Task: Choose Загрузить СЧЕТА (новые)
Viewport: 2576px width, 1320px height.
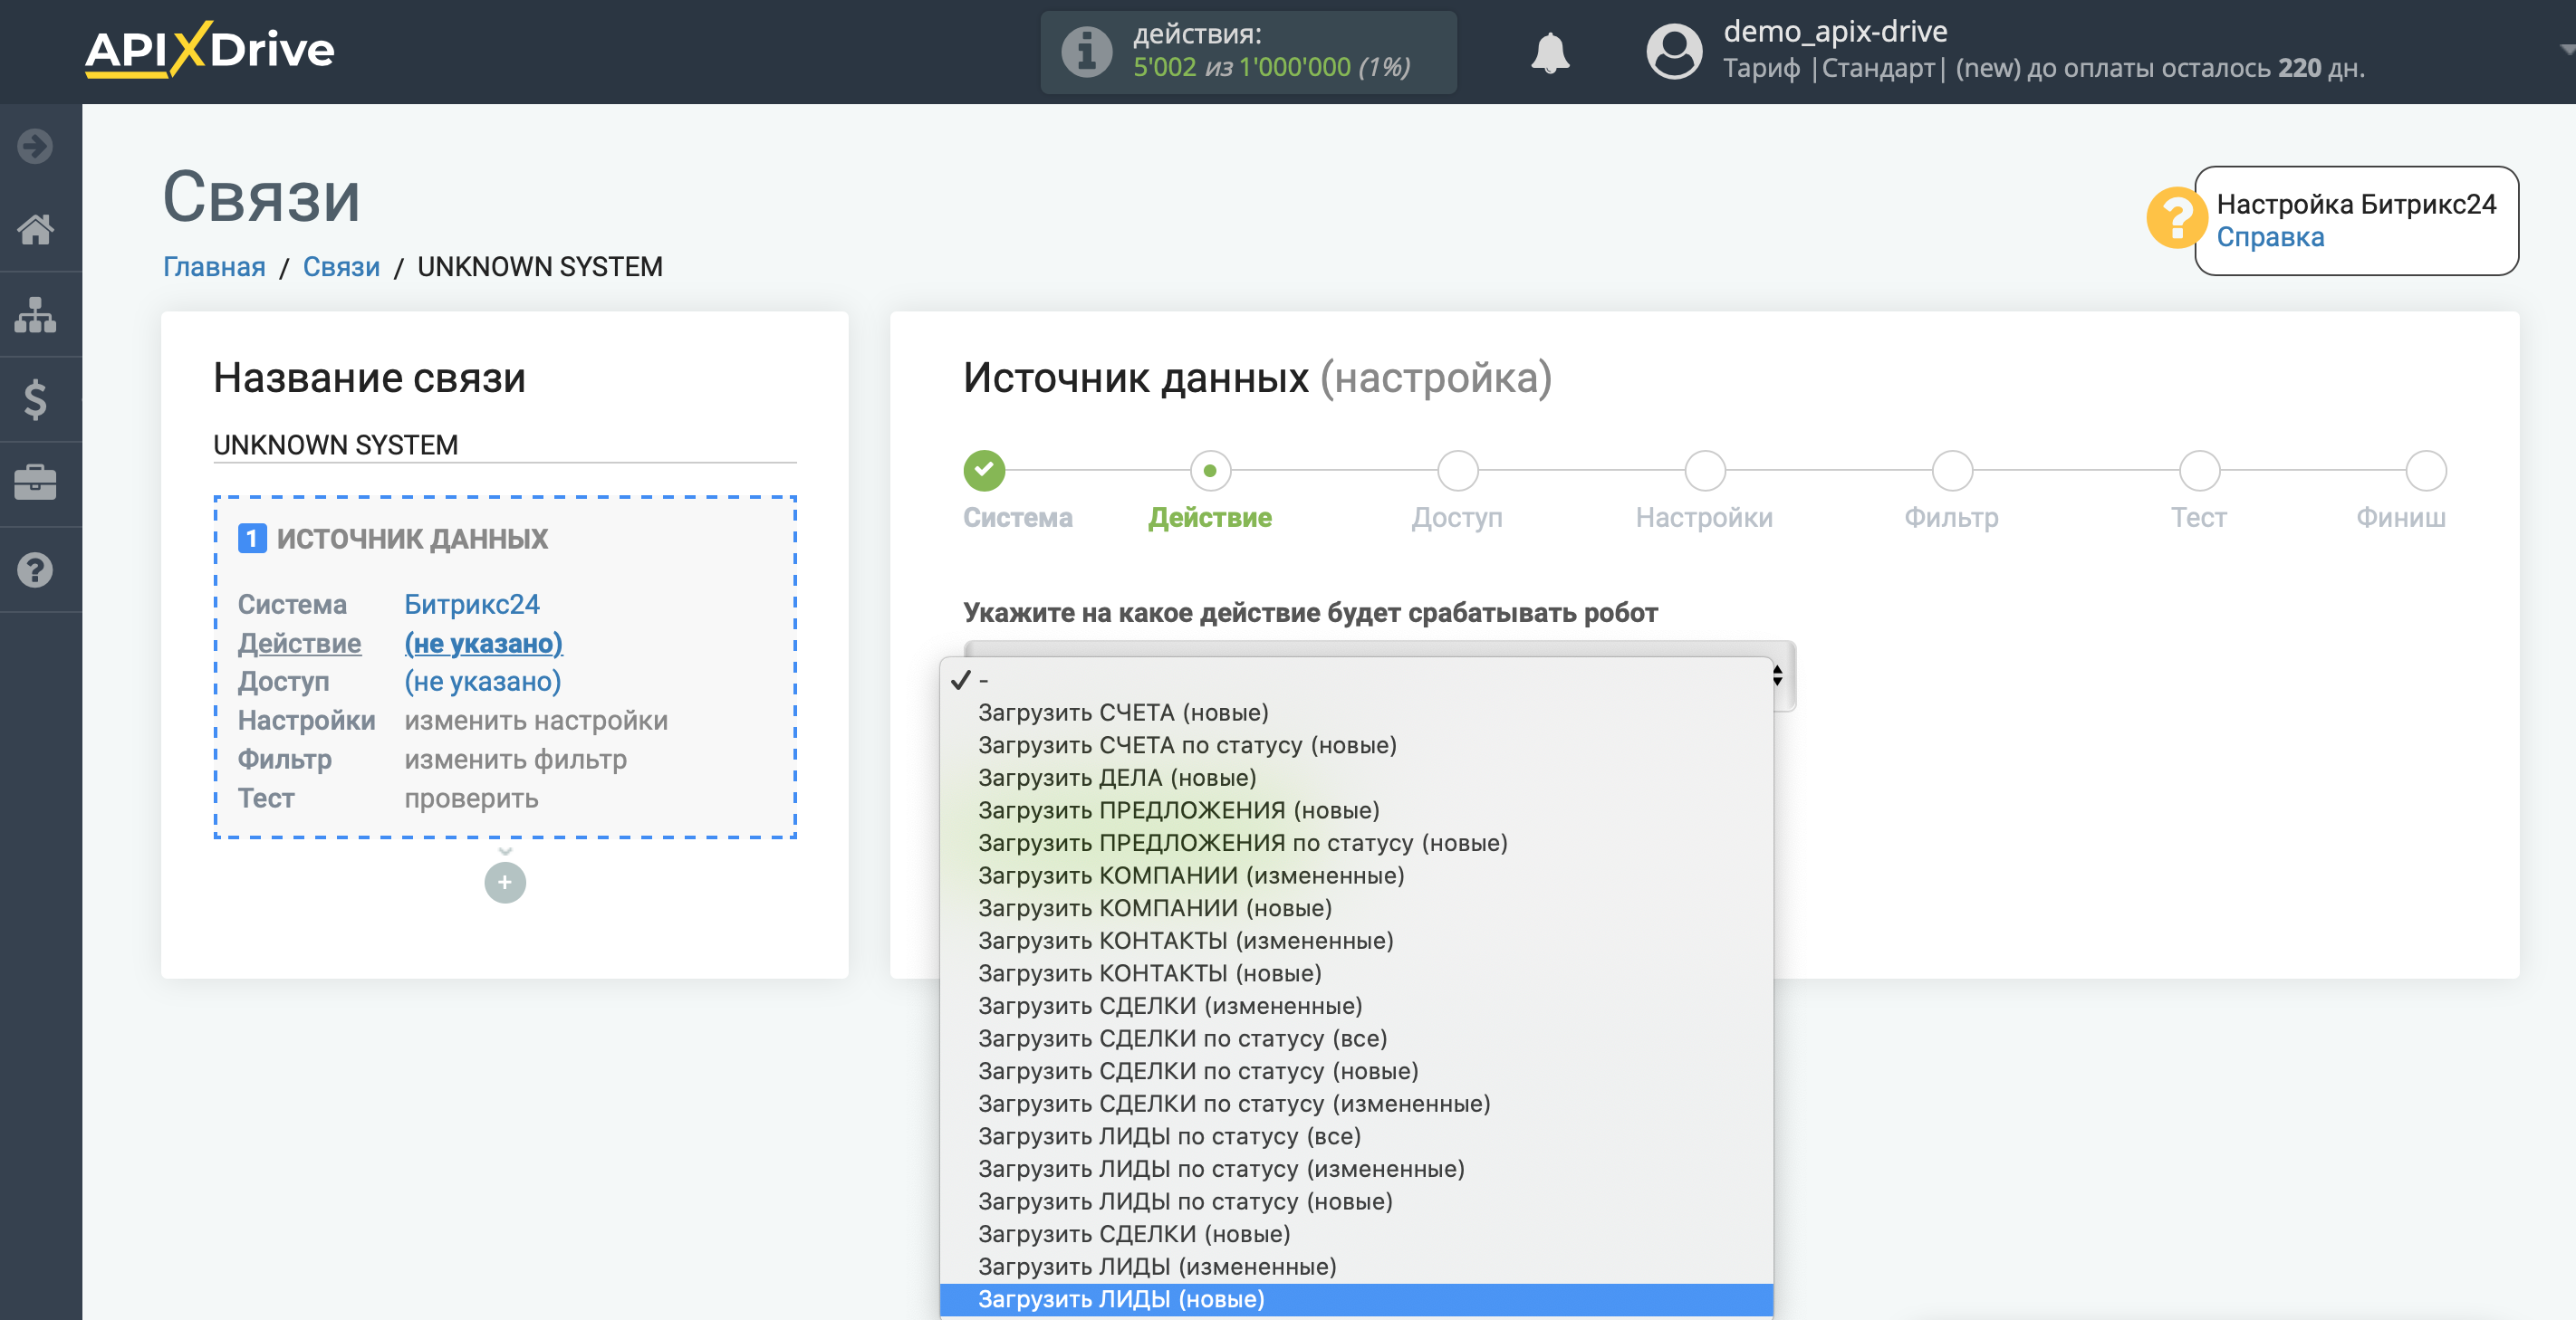Action: [1356, 713]
